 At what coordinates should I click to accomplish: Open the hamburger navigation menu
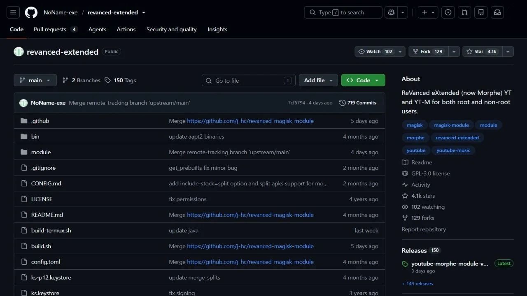[13, 12]
